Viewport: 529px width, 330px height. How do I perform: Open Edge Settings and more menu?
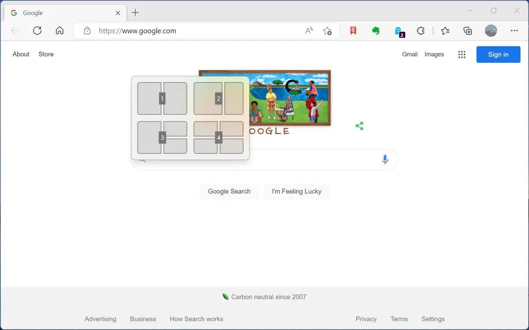click(514, 30)
